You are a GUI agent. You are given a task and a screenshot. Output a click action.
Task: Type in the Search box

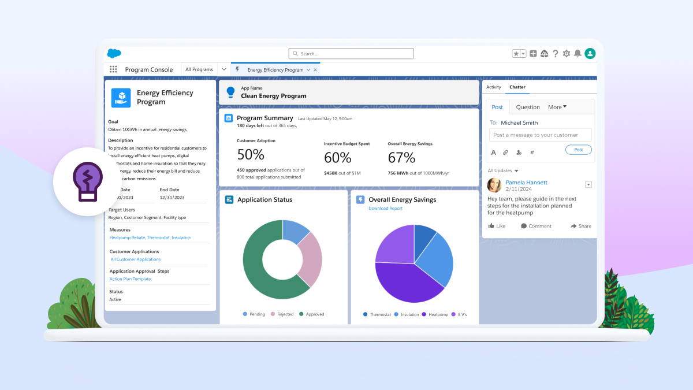click(351, 53)
